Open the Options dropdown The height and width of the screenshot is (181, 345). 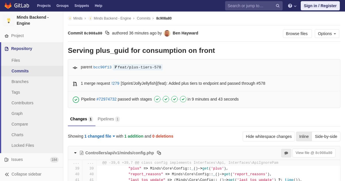pos(327,34)
